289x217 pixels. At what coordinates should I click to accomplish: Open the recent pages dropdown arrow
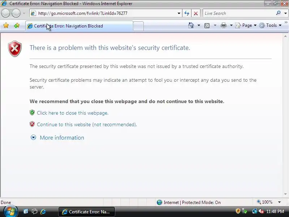tap(24, 13)
